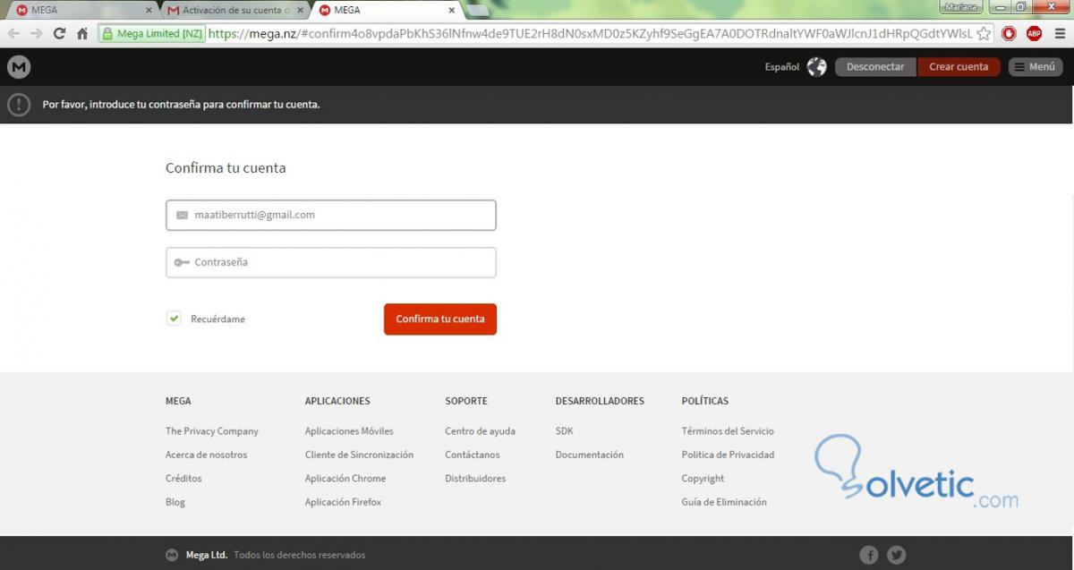The height and width of the screenshot is (570, 1074).
Task: Click the browser back arrow
Action: tap(13, 34)
